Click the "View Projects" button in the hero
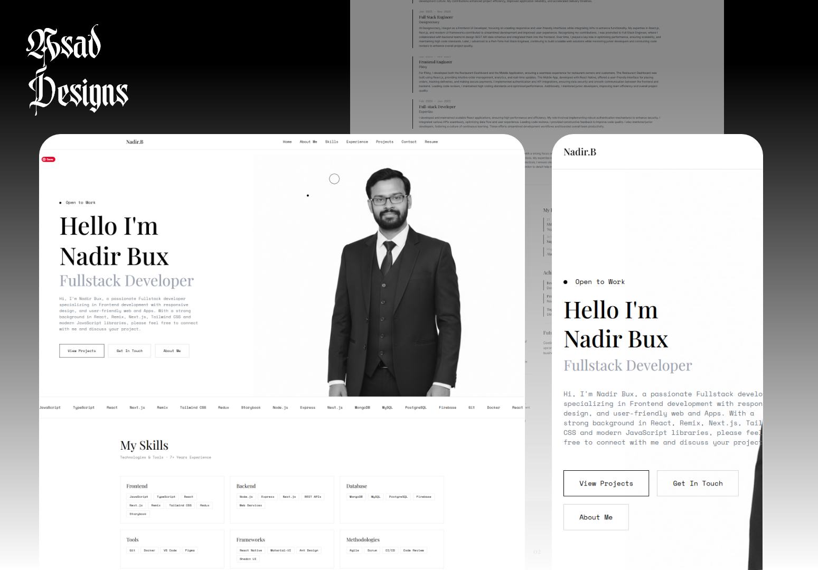 pyautogui.click(x=81, y=350)
